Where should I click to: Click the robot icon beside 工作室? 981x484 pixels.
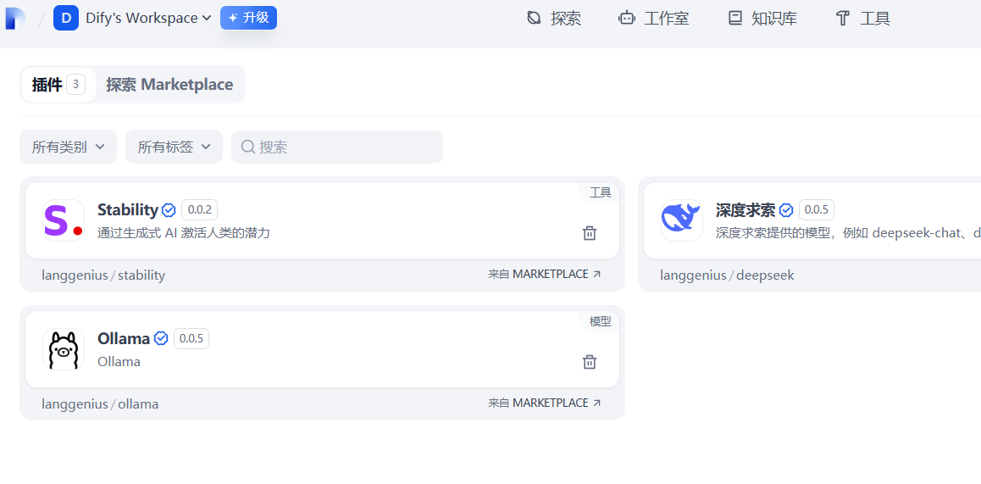point(626,18)
